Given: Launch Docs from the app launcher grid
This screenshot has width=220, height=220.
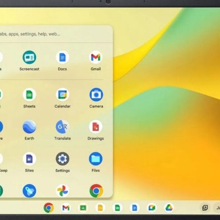Looking at the screenshot, I should 62,58.
